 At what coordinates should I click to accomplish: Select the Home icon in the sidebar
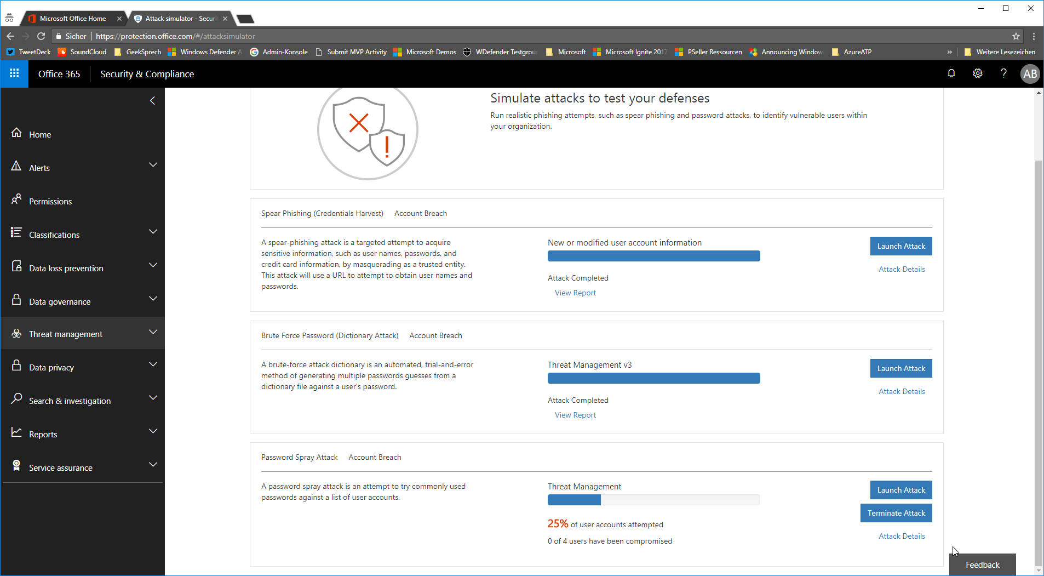point(17,133)
